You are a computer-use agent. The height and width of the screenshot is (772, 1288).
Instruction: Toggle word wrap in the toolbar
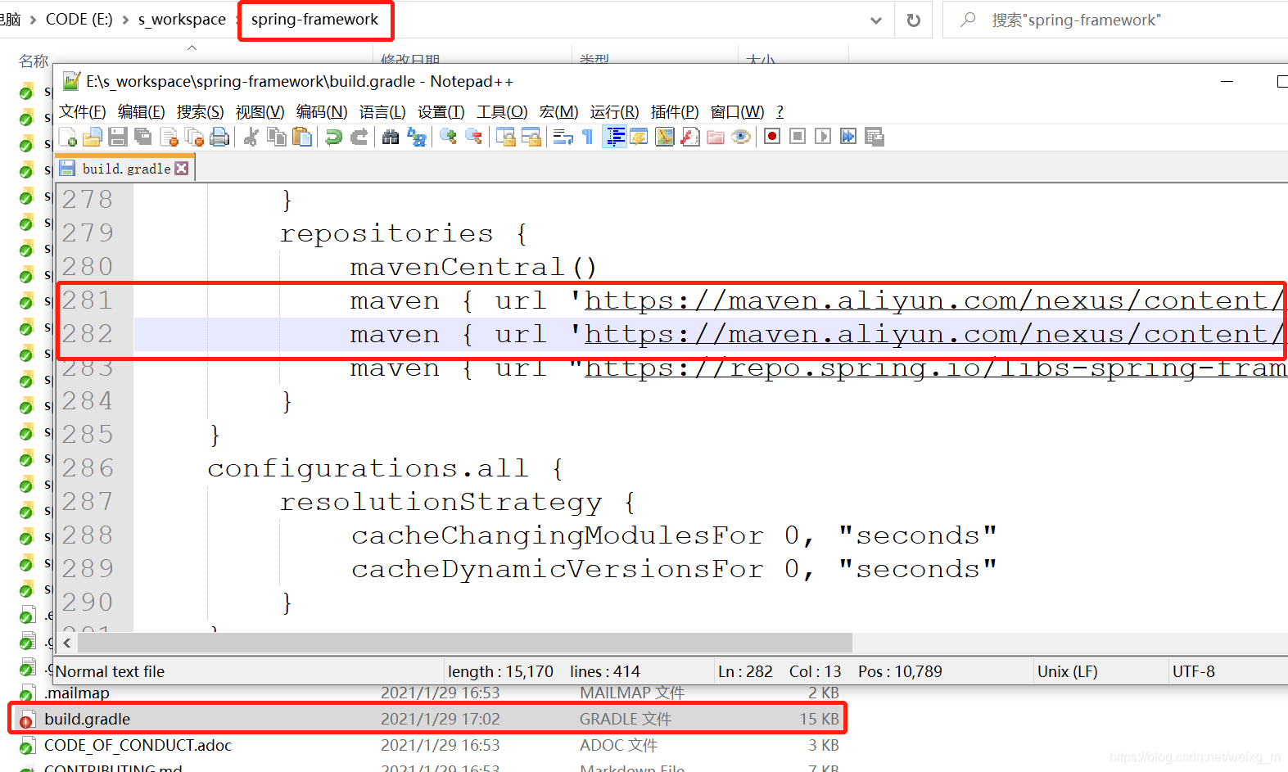click(x=563, y=137)
